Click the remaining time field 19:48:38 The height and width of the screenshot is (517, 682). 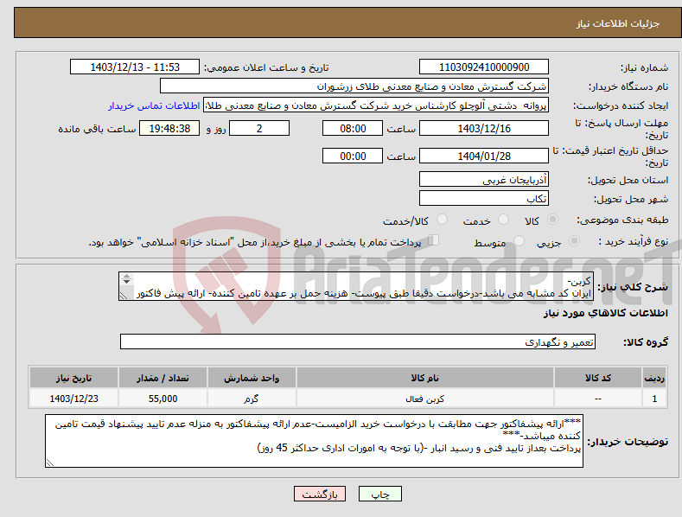(169, 128)
